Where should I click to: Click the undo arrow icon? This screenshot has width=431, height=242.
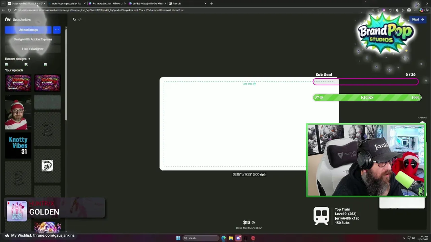pyautogui.click(x=74, y=19)
